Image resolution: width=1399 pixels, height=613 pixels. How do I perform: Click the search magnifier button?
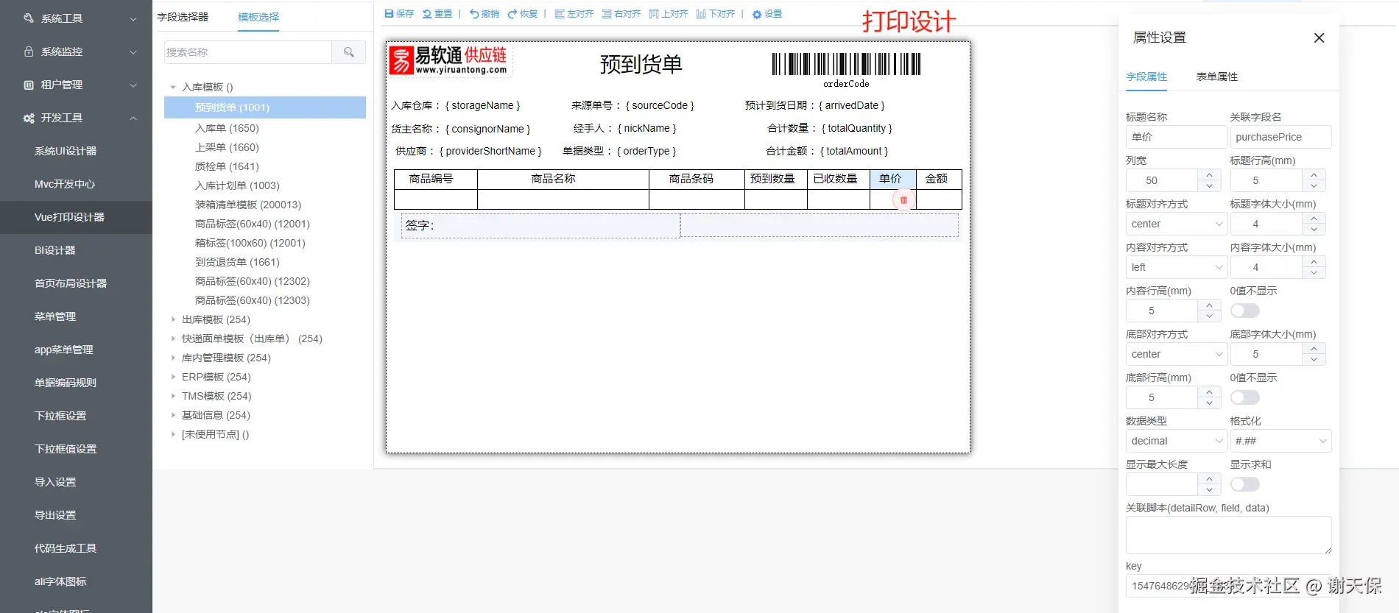click(349, 52)
